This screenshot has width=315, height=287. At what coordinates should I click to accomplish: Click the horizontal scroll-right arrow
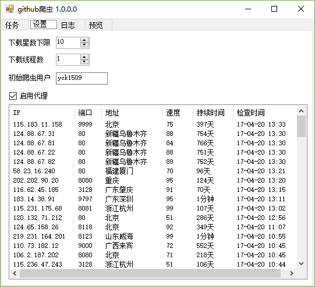click(x=292, y=274)
